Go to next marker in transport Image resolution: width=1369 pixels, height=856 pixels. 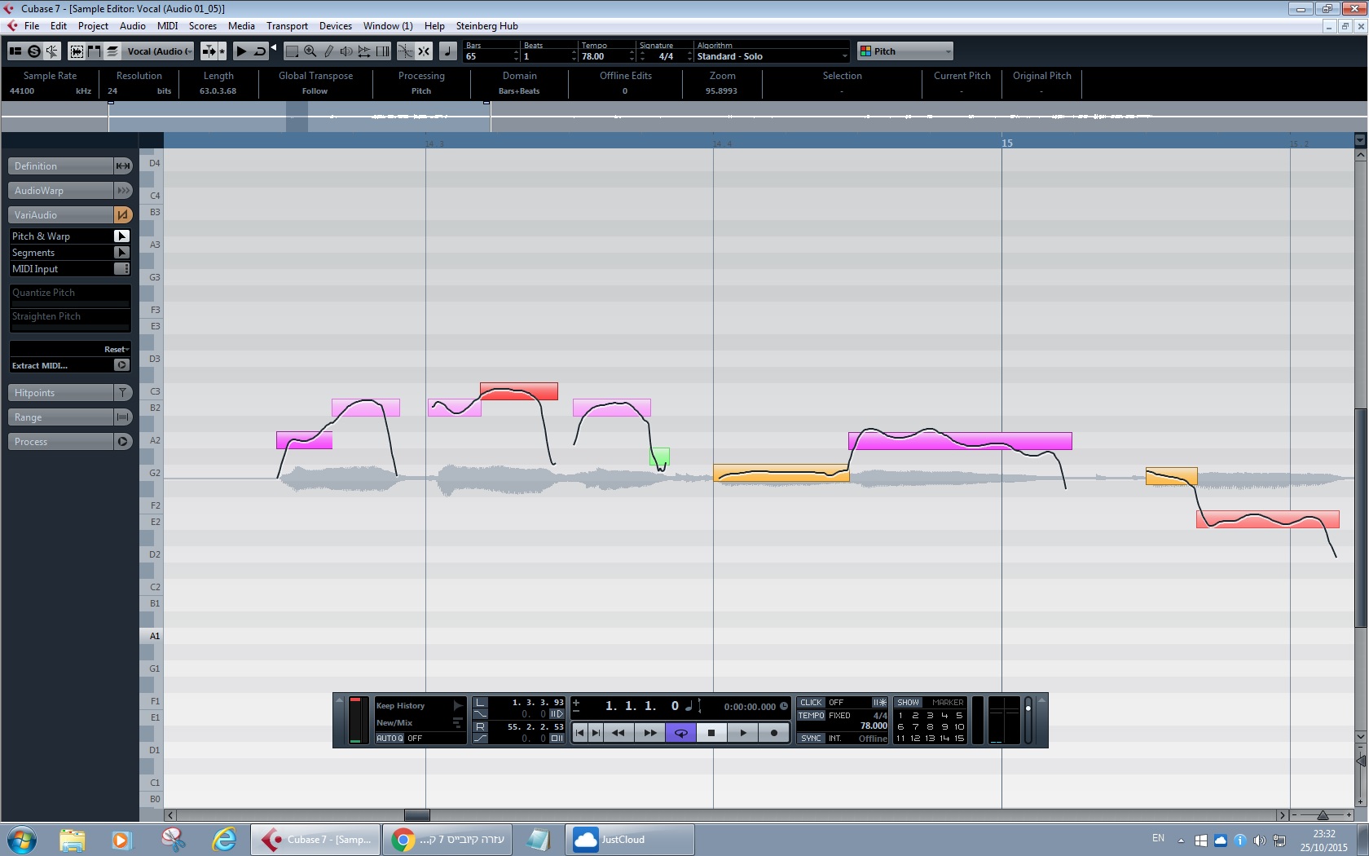click(596, 733)
